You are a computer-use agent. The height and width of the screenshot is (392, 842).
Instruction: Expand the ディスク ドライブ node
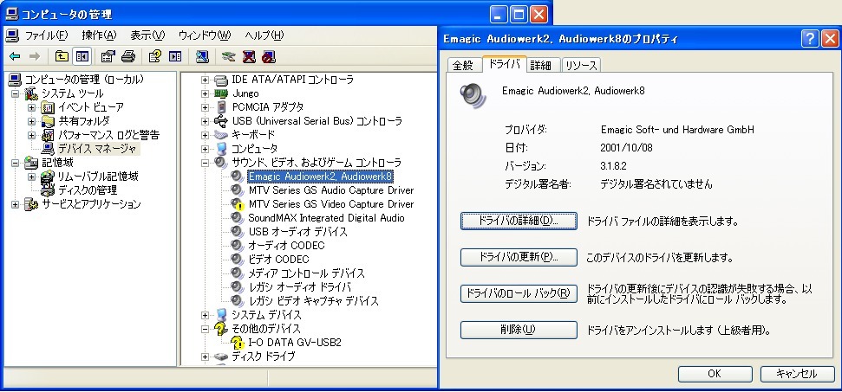(205, 357)
